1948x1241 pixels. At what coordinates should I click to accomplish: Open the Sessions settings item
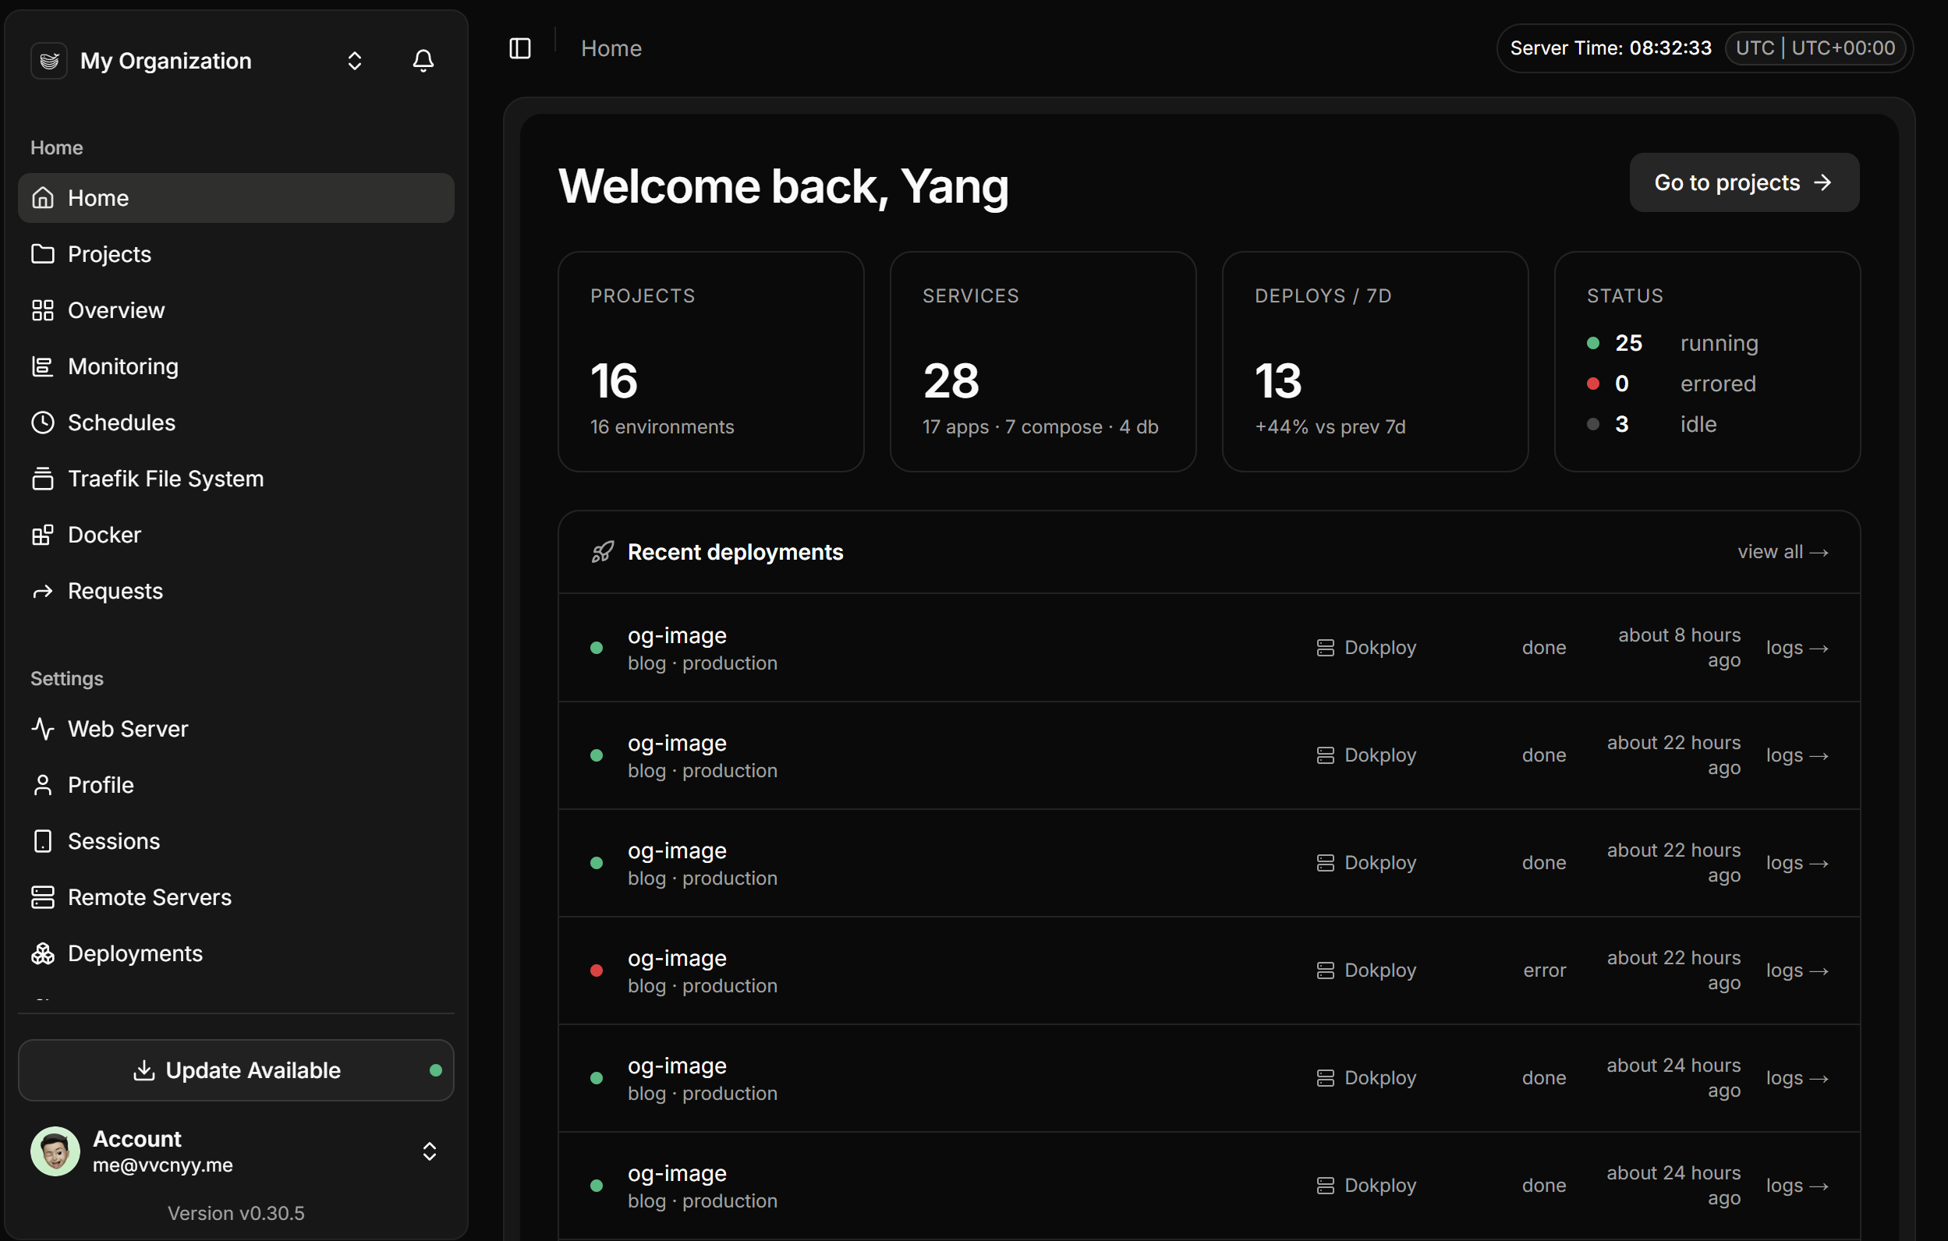(x=236, y=842)
